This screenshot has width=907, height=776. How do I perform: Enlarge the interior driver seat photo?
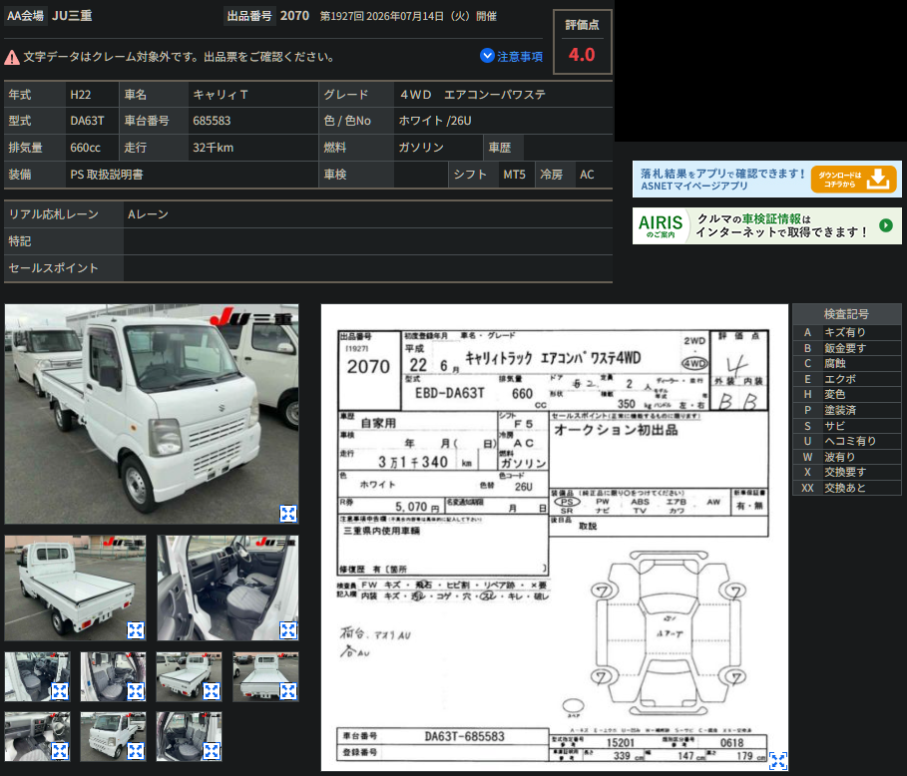pyautogui.click(x=288, y=629)
